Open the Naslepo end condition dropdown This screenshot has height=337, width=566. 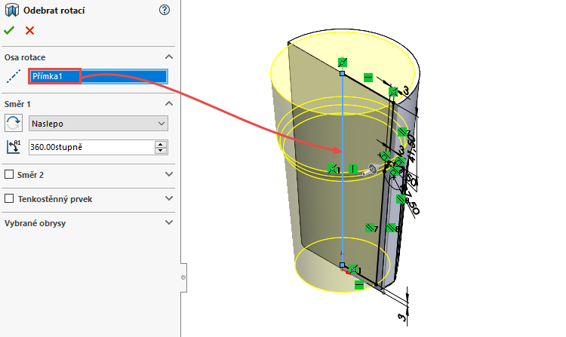(x=98, y=124)
